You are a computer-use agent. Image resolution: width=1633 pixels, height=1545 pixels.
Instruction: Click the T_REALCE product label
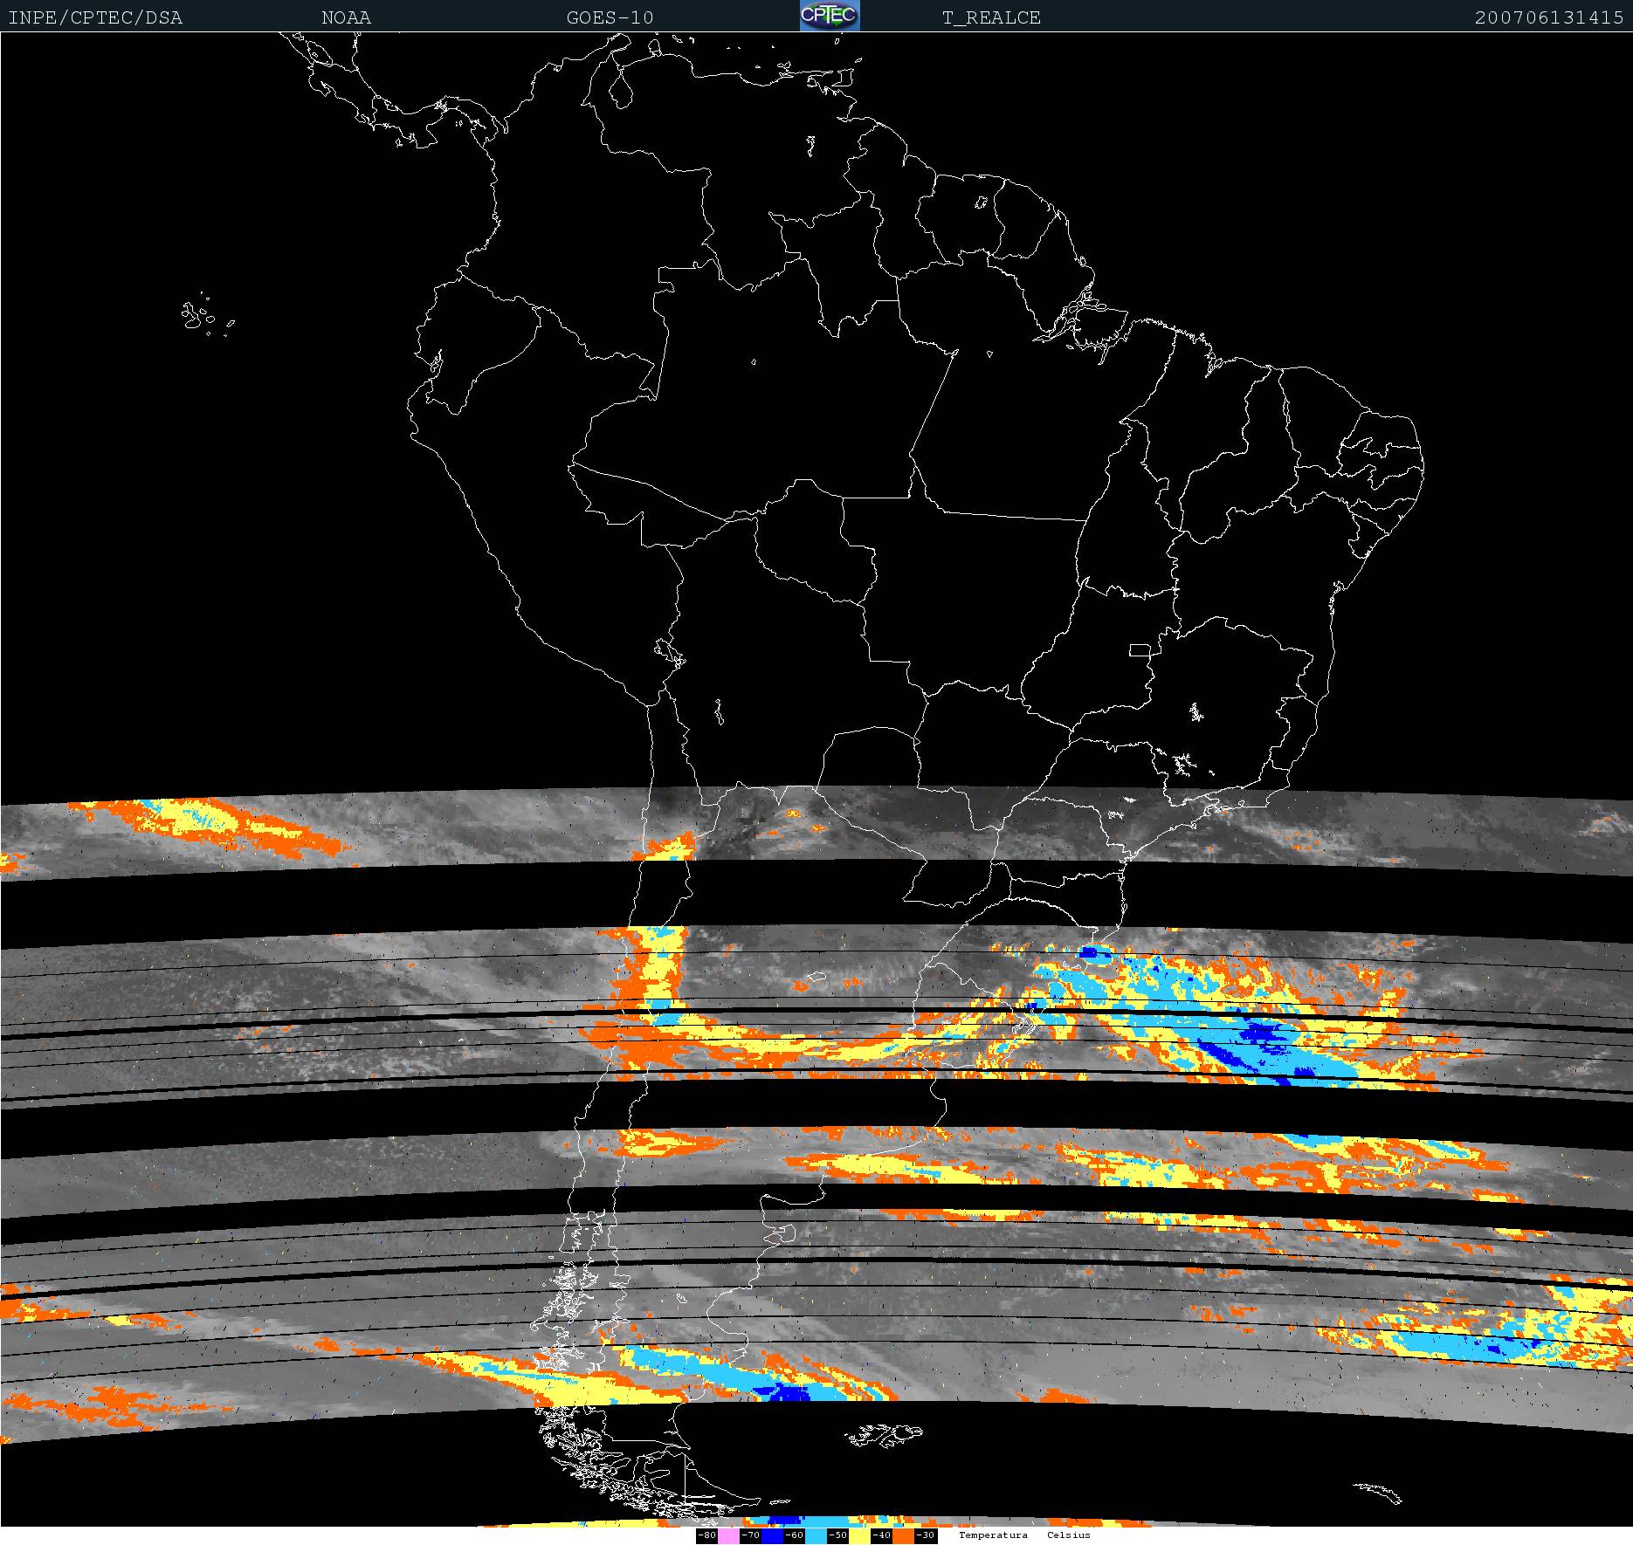pos(991,18)
